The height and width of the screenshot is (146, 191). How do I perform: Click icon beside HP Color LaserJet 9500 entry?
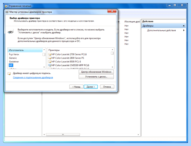pos(50,62)
